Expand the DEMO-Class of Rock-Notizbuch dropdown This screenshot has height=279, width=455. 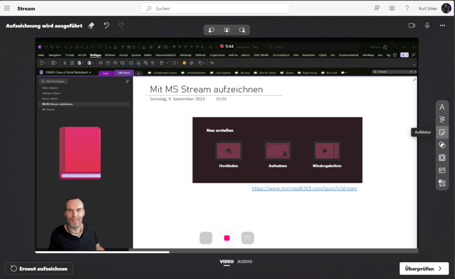(x=90, y=72)
